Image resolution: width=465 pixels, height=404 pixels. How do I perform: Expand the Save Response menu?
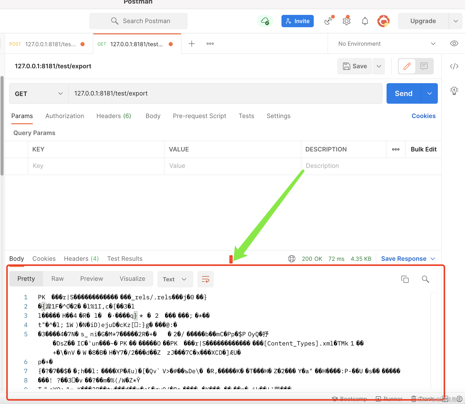click(408, 259)
